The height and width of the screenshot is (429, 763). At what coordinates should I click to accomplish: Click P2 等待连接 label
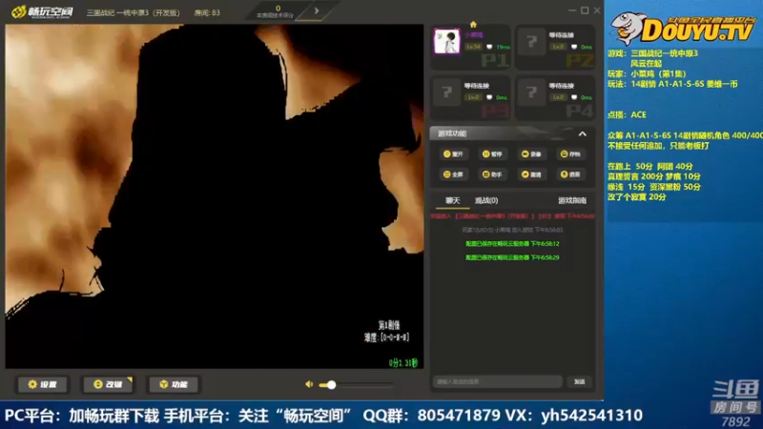[561, 35]
